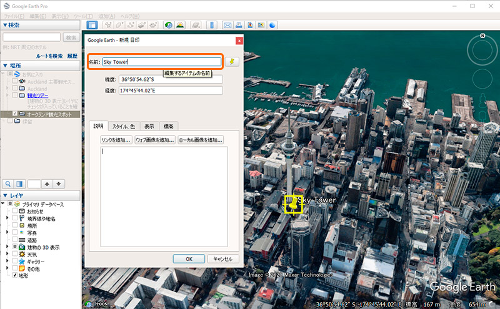Open the ツール menu
This screenshot has width=500, height=309.
coord(81,16)
